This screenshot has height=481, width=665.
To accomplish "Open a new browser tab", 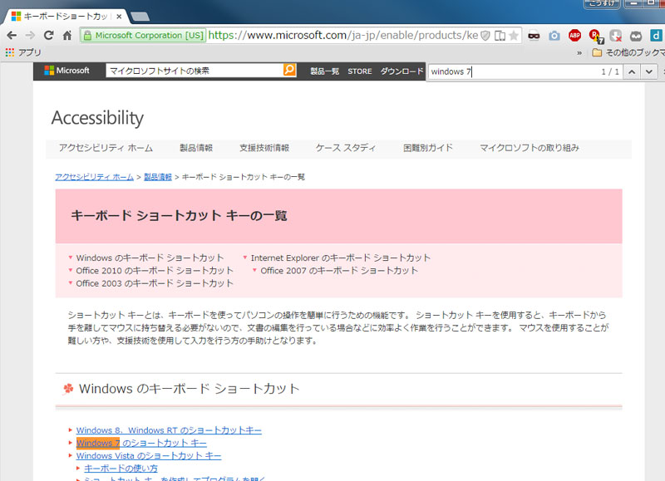I will point(140,17).
